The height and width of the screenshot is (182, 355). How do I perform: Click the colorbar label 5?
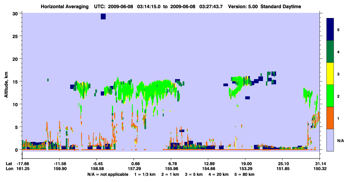(338, 29)
